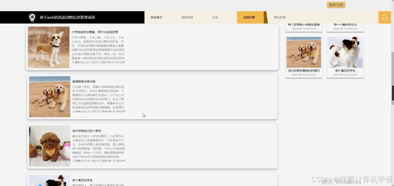
Task: Click summary text starting 大学之青春
Action: pos(98,48)
